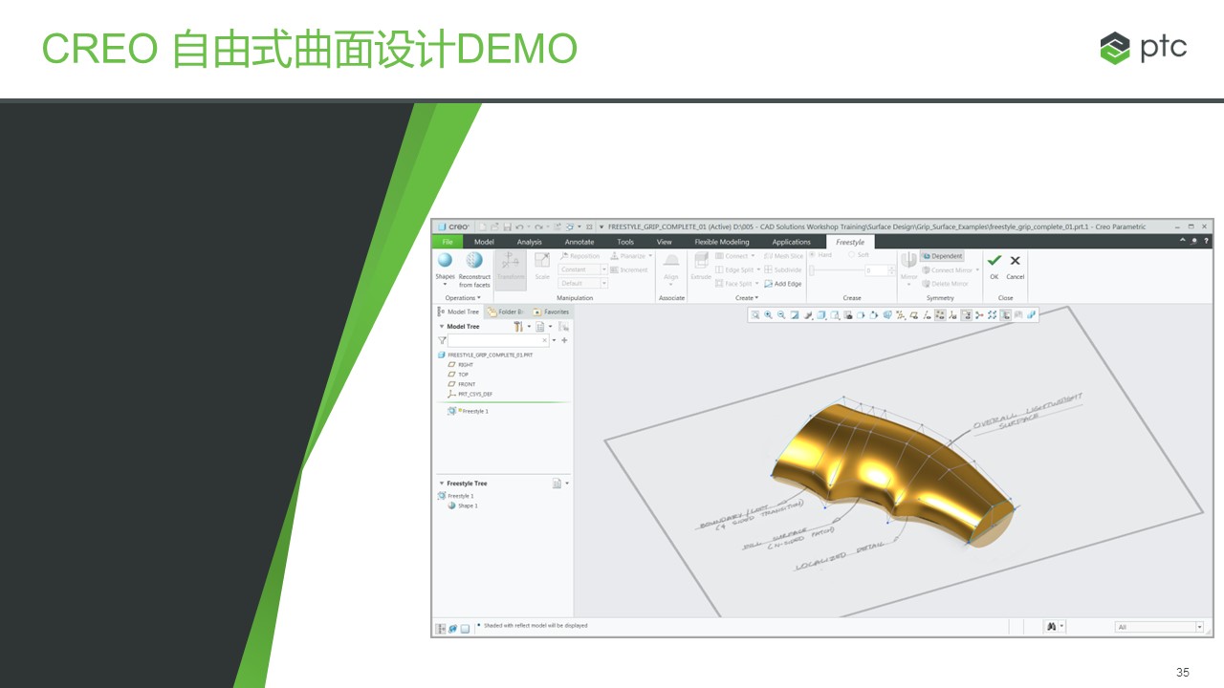Click the green OK checkmark

coord(994,260)
